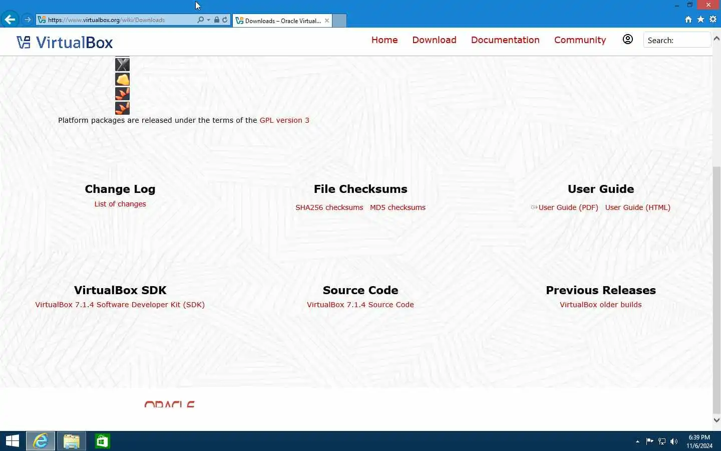This screenshot has height=451, width=721.
Task: Focus the Search input field
Action: tap(677, 40)
